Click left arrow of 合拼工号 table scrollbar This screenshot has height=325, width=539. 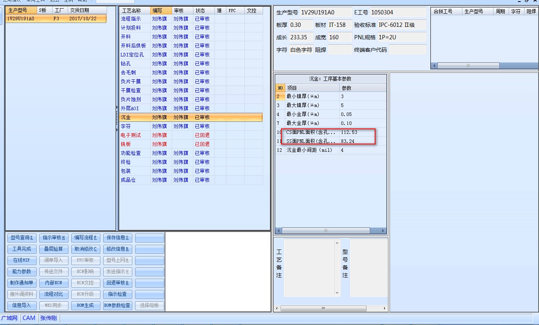pyautogui.click(x=435, y=66)
